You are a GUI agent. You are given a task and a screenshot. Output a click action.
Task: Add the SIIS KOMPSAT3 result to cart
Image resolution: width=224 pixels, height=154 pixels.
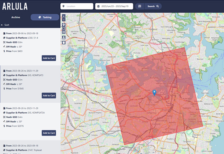pyautogui.click(x=49, y=96)
